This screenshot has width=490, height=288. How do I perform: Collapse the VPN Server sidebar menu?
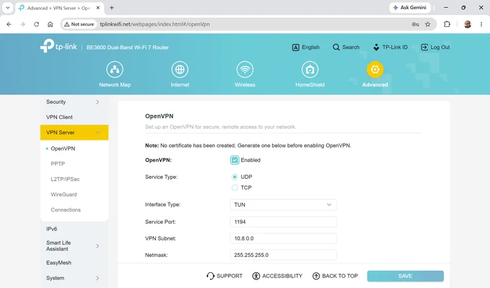coord(74,132)
